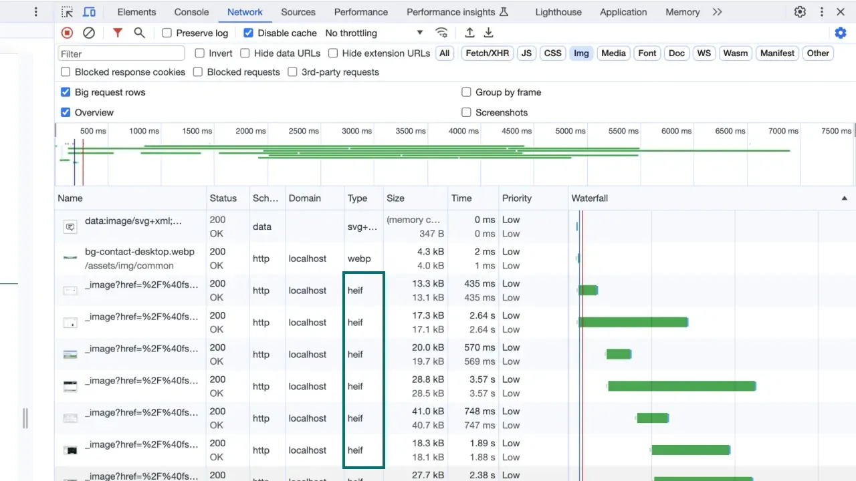Screen dimensions: 856x481
Task: Filter requests by Fetch/XHR type
Action: click(487, 53)
